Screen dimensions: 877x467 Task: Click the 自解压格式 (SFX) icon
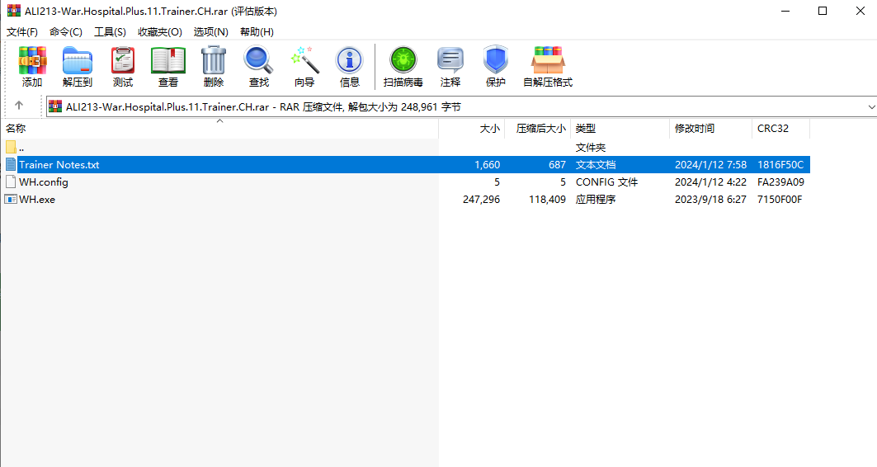pos(548,60)
